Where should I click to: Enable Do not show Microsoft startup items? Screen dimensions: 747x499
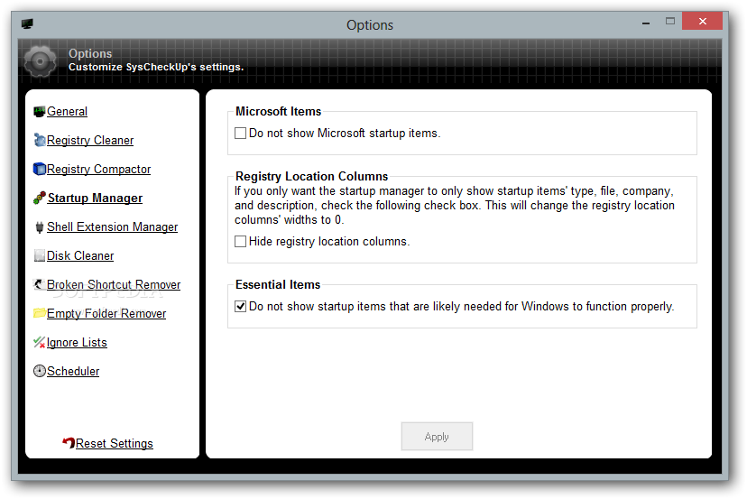pos(241,133)
